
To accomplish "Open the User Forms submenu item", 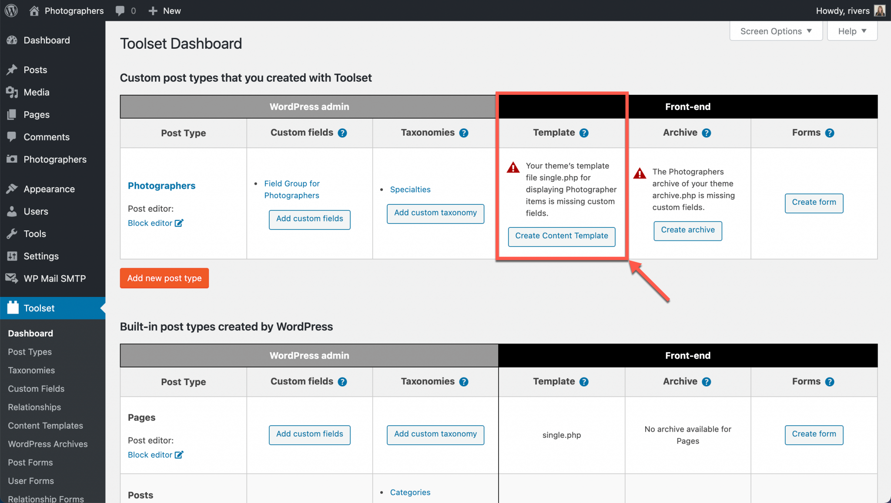I will click(31, 481).
